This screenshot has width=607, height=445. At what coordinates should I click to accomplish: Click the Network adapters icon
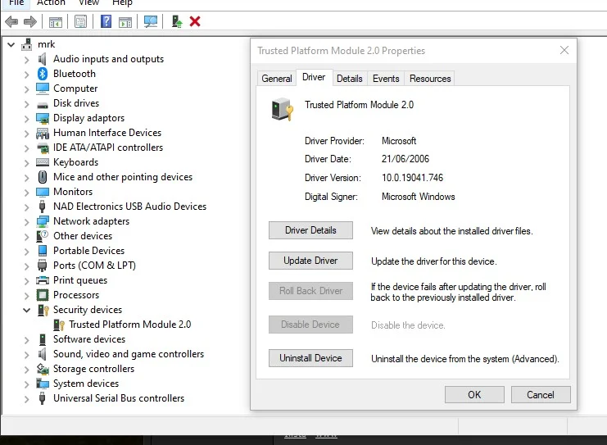43,221
